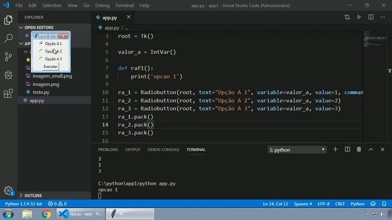Close the Opção tk window

(63, 37)
